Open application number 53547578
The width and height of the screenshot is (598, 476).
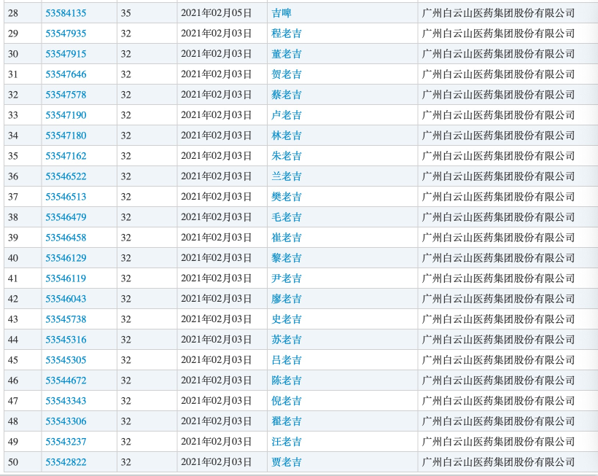pos(66,95)
